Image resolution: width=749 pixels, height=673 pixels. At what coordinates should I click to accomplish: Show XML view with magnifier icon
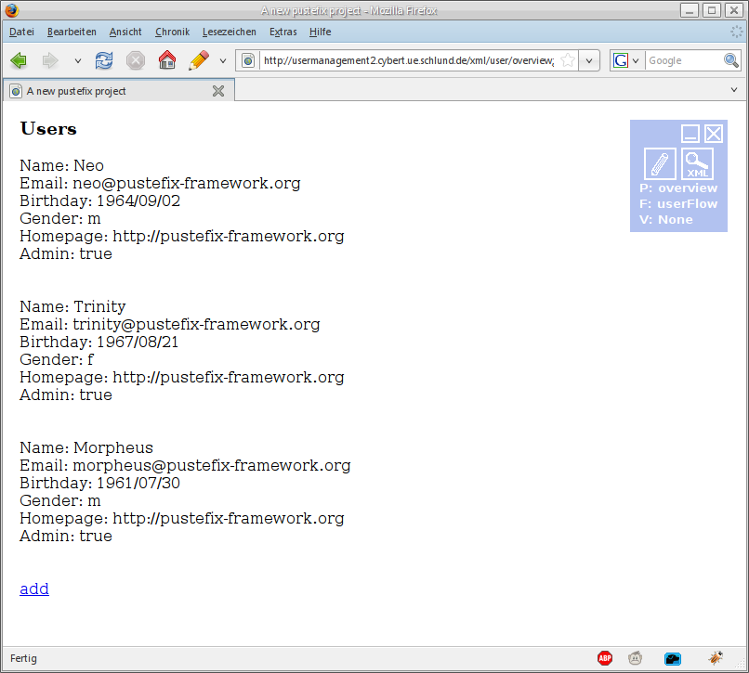pos(697,164)
